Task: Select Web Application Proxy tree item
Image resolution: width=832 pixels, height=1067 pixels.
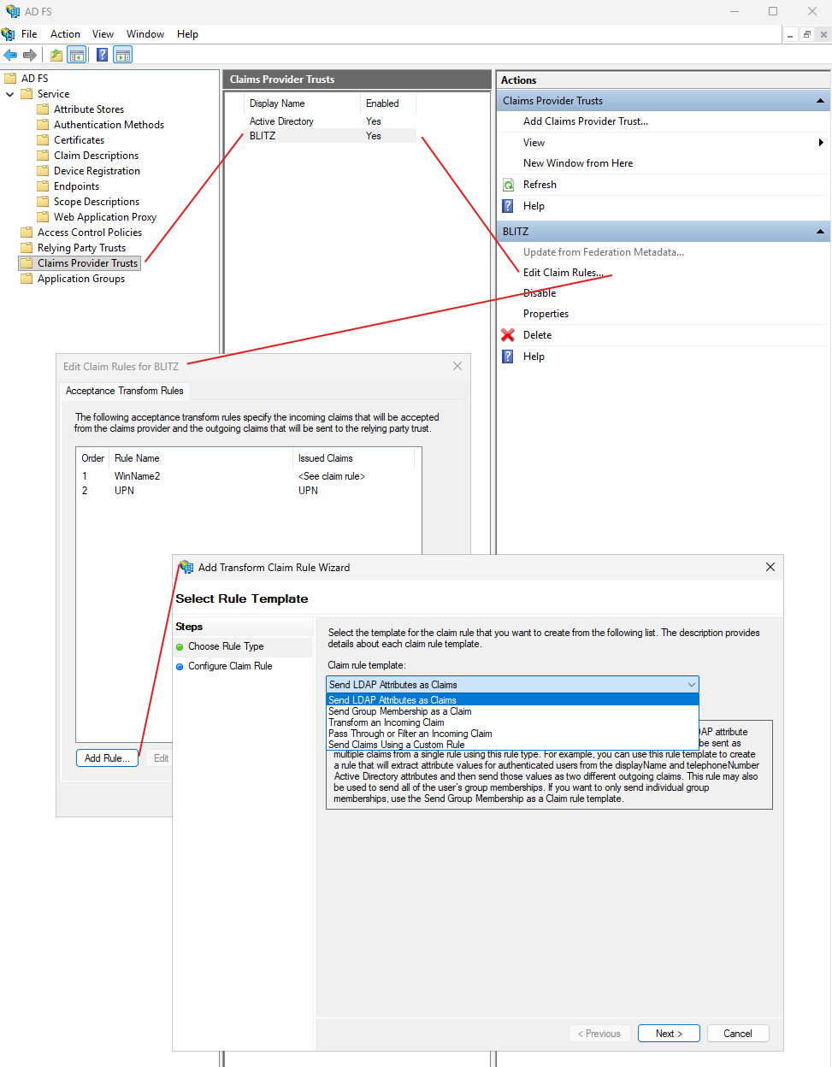Action: (x=105, y=217)
